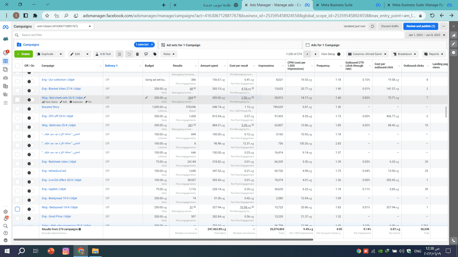Select all campaigns header checkbox
Image resolution: width=458 pixels, height=257 pixels.
[17, 66]
